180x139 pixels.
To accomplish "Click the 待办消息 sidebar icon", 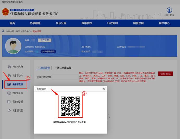I will (x=9, y=67).
